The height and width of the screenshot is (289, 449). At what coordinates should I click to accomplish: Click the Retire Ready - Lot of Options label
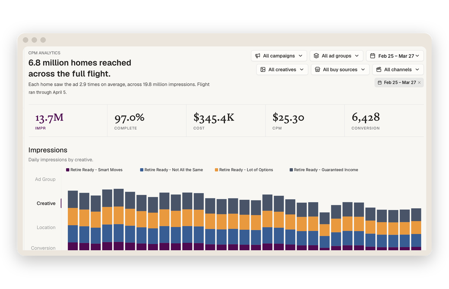pos(246,170)
